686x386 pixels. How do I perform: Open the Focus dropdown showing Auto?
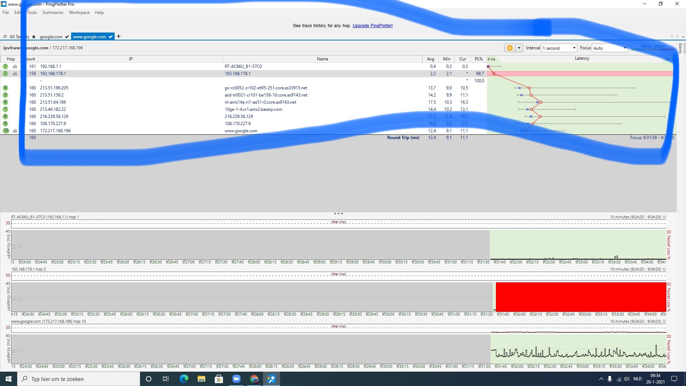pyautogui.click(x=610, y=48)
